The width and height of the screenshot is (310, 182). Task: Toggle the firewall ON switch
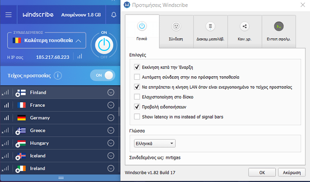(103, 76)
